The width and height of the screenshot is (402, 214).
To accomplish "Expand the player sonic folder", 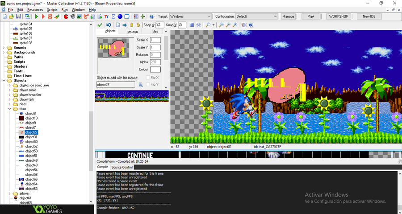I will pyautogui.click(x=10, y=90).
